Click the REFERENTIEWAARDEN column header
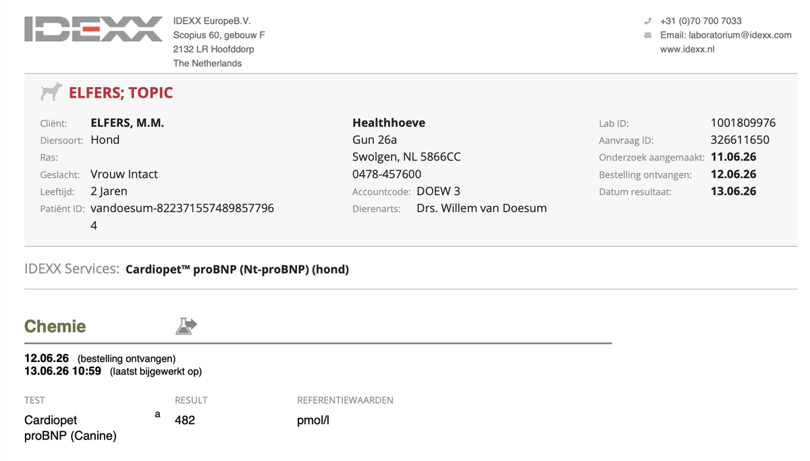The image size is (810, 461). point(345,400)
